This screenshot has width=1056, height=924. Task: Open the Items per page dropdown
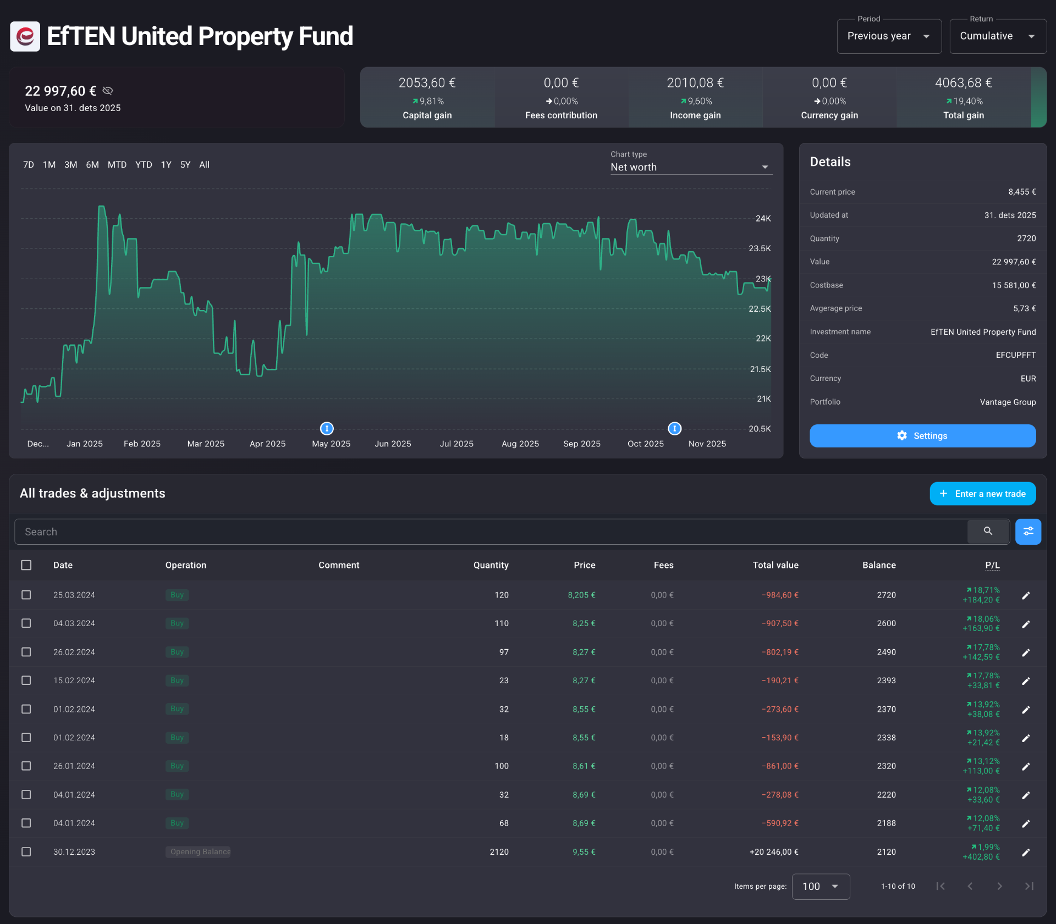pos(821,886)
